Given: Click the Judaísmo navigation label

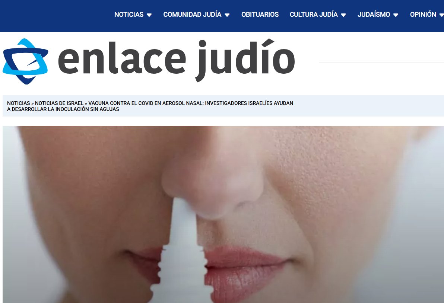Looking at the screenshot, I should pos(374,15).
